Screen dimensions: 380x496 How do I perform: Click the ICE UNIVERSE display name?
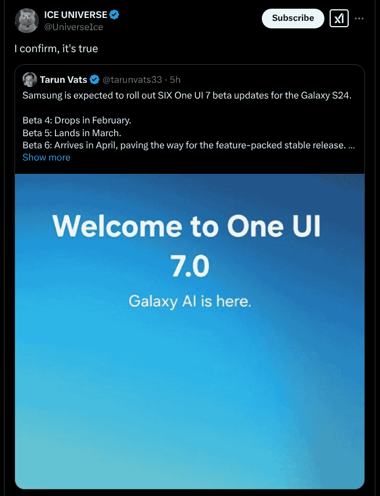coord(75,14)
